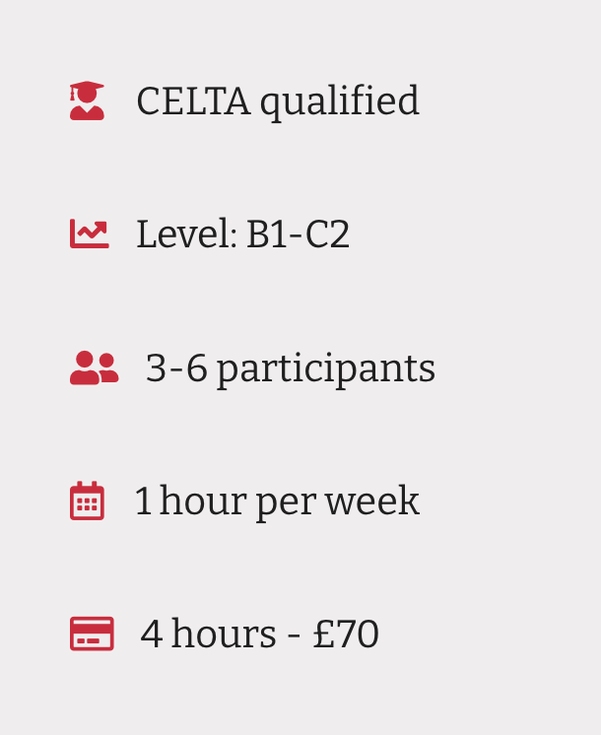This screenshot has height=735, width=601.
Task: Click the credit card payment icon
Action: [92, 634]
